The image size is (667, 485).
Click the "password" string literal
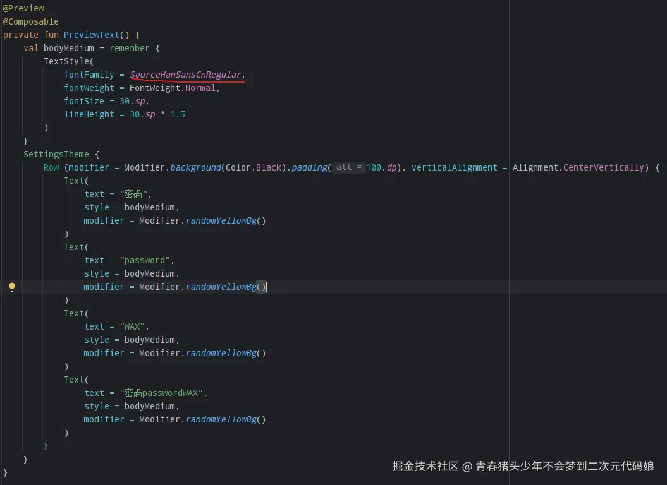145,261
